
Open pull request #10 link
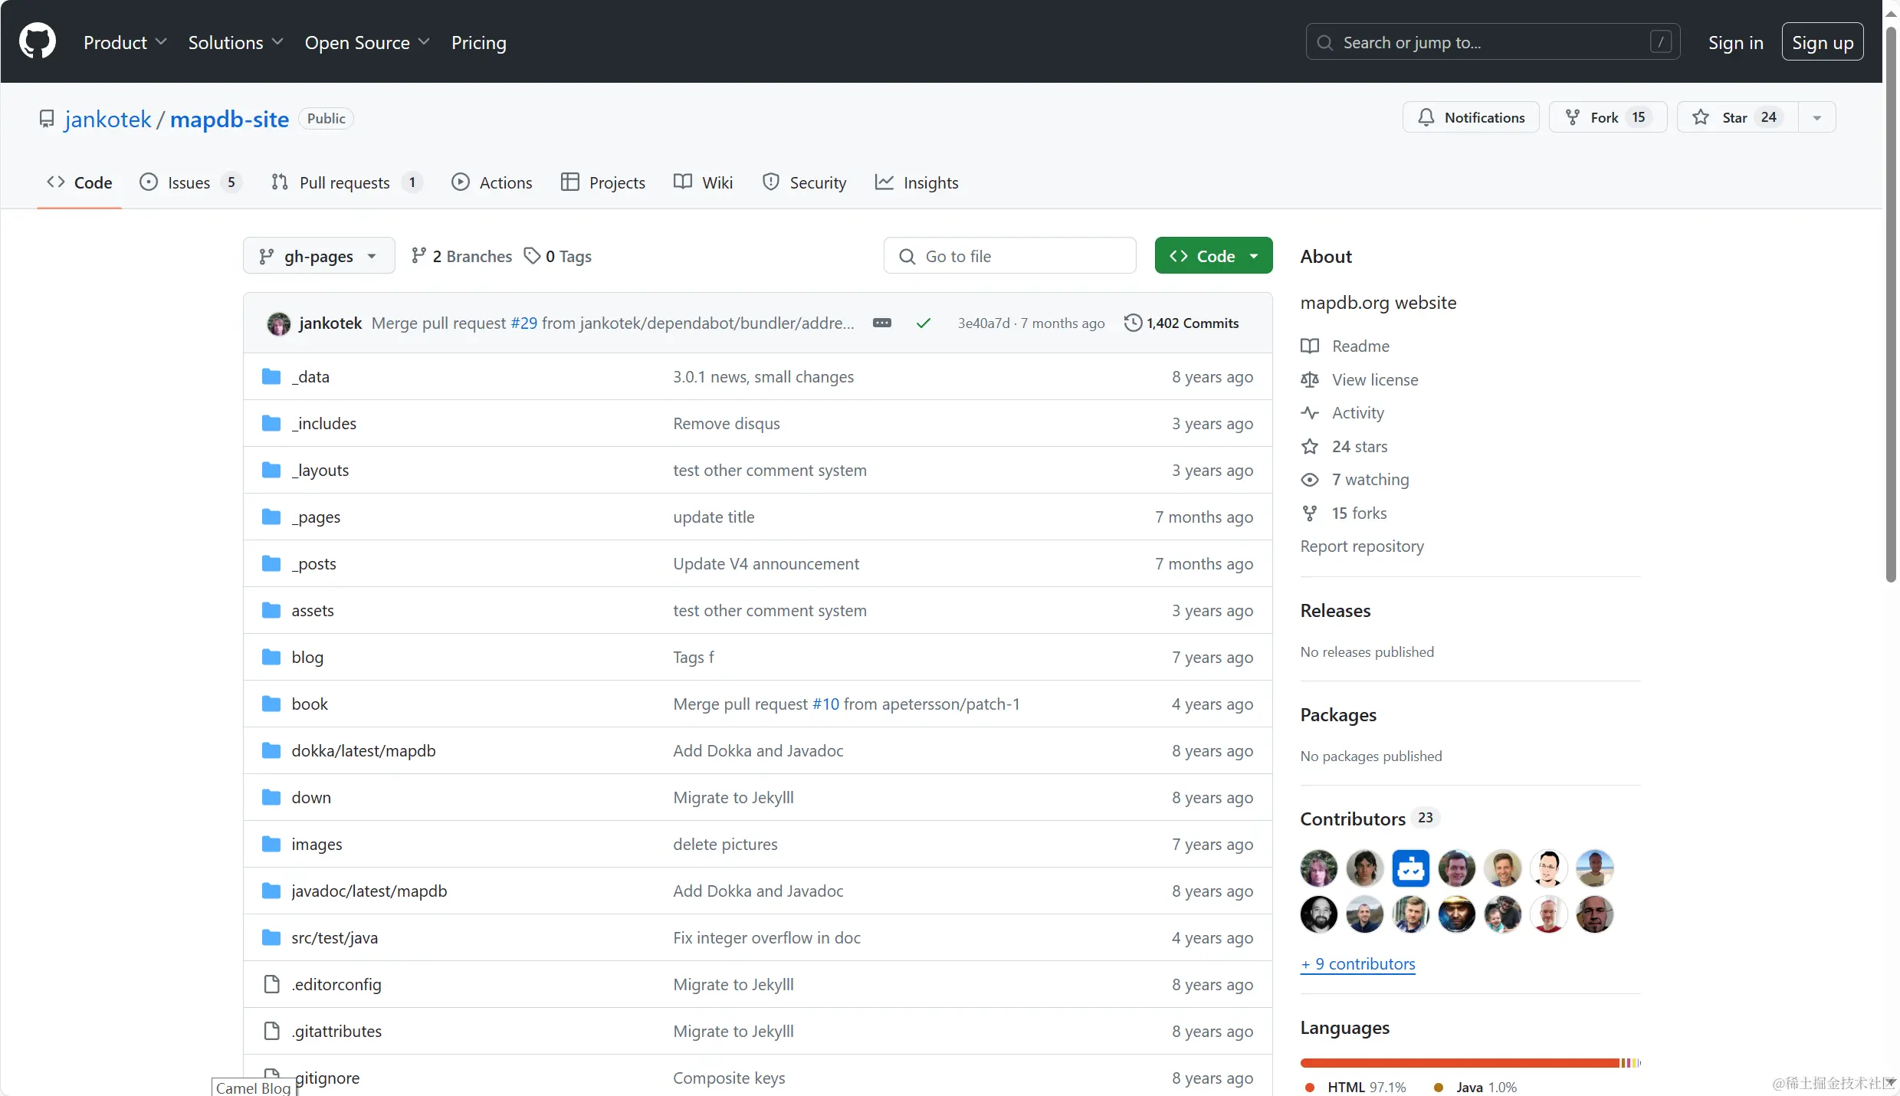pos(825,704)
